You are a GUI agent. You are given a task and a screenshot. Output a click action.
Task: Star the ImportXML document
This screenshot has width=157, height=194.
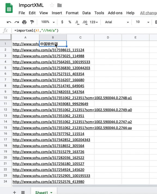(52, 5)
